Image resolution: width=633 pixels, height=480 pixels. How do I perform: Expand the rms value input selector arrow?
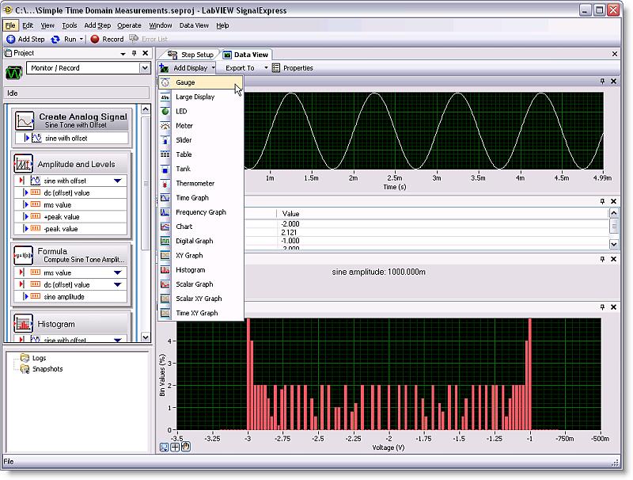[118, 272]
